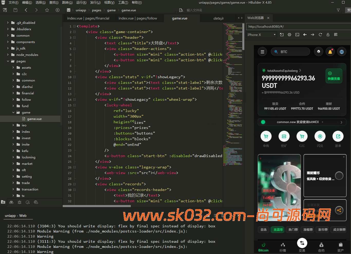Refresh the built-in web browser preview
The image size is (351, 254).
point(320,35)
